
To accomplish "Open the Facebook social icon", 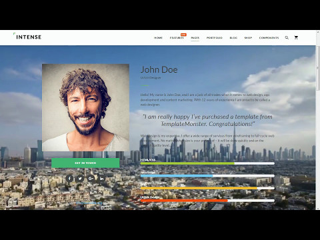I will click(x=69, y=179).
